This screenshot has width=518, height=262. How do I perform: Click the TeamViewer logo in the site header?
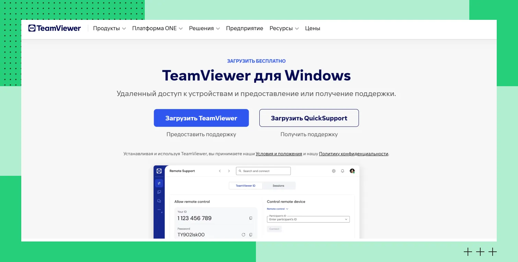(x=55, y=28)
